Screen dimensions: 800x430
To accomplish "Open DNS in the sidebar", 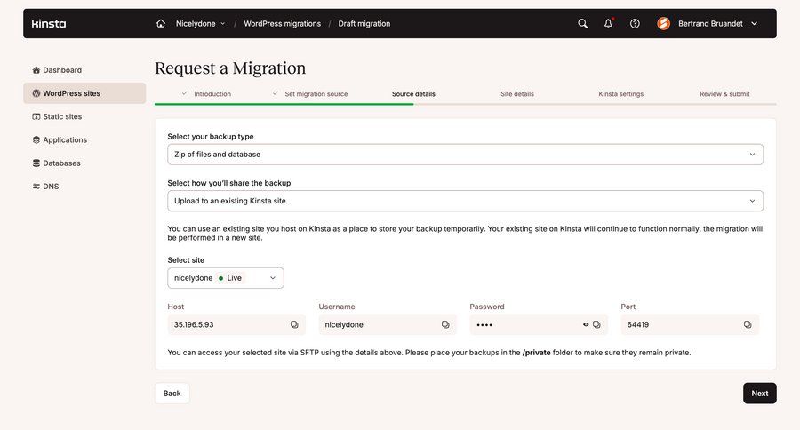I will 51,187.
